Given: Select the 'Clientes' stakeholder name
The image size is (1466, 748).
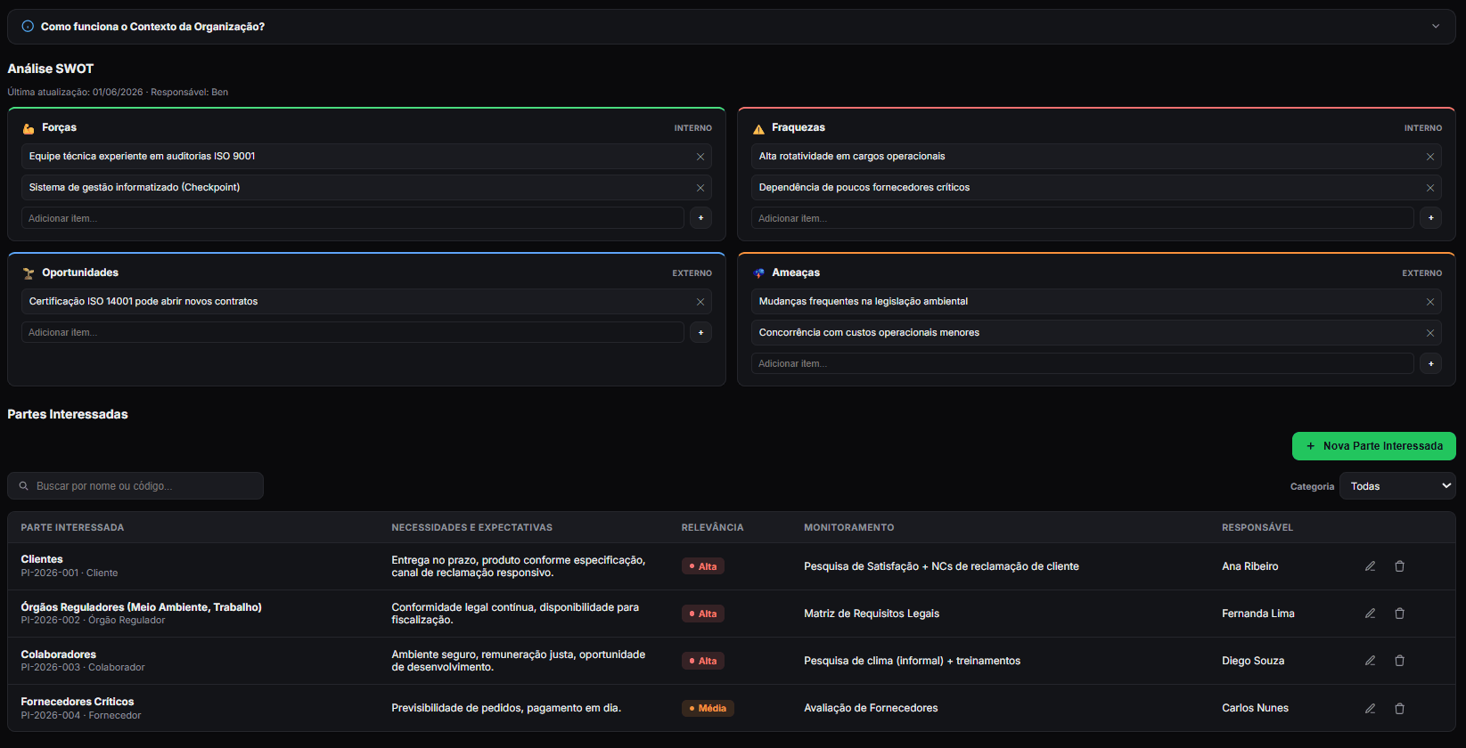Looking at the screenshot, I should (42, 559).
